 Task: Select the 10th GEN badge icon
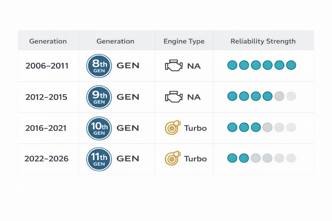(x=99, y=128)
